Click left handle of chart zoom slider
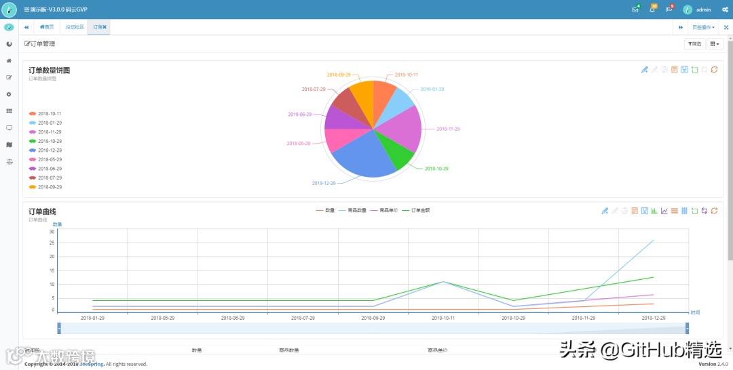 pos(59,329)
